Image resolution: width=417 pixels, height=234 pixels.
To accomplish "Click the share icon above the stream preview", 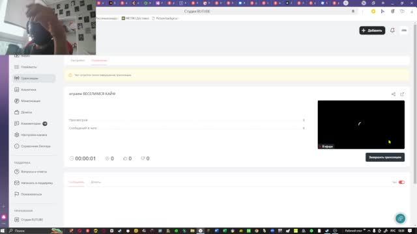I will (x=394, y=94).
